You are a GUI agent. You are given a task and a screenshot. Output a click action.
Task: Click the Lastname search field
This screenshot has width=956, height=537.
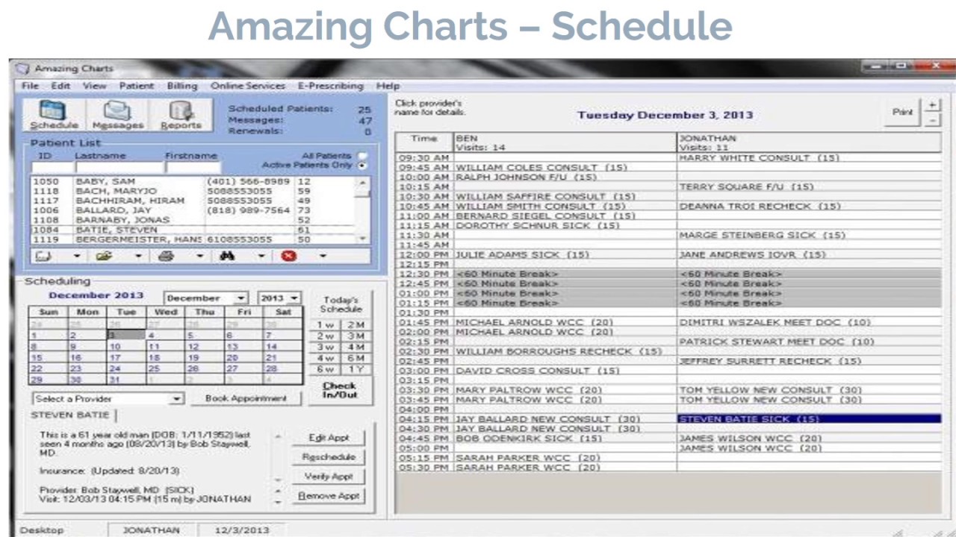coord(119,168)
